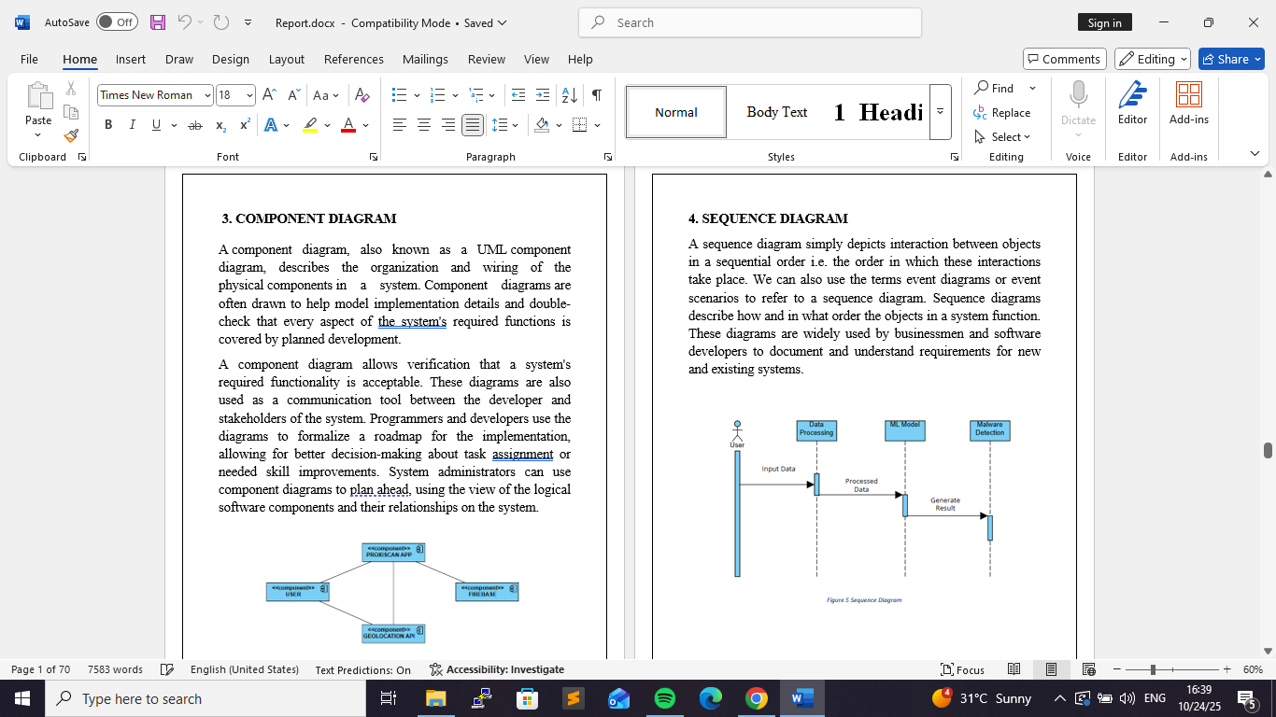Open the Layout tab
Viewport: 1276px width, 717px height.
point(286,59)
